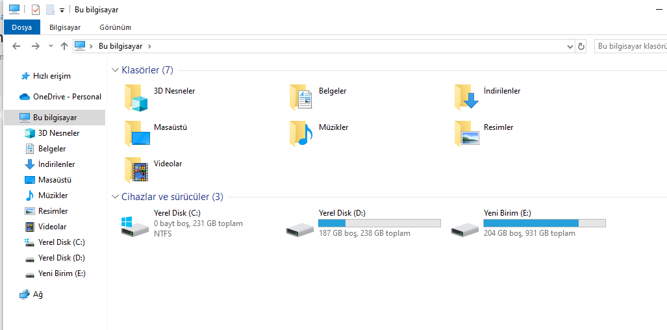Viewport: 667px width, 330px height.
Task: Click the Hızlı erişim star icon
Action: 25,76
